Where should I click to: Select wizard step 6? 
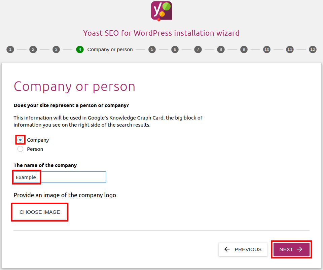tap(175, 49)
